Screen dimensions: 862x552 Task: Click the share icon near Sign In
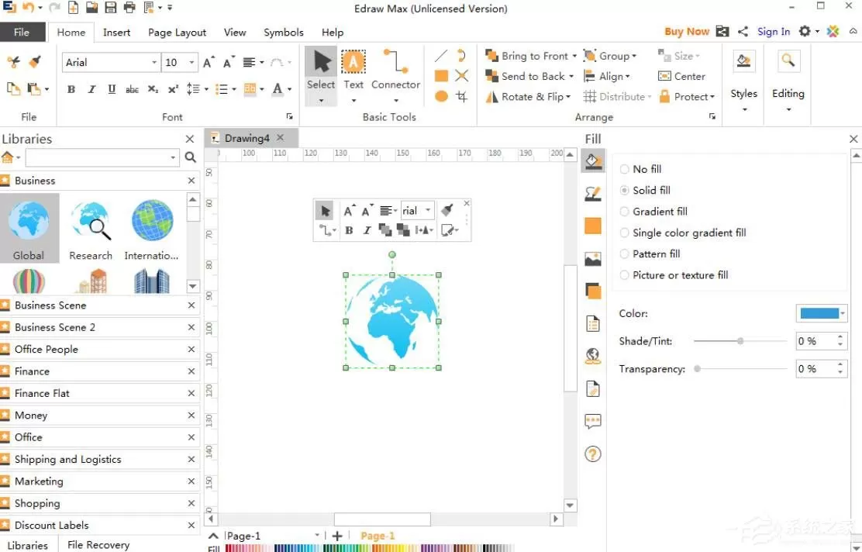click(x=743, y=32)
